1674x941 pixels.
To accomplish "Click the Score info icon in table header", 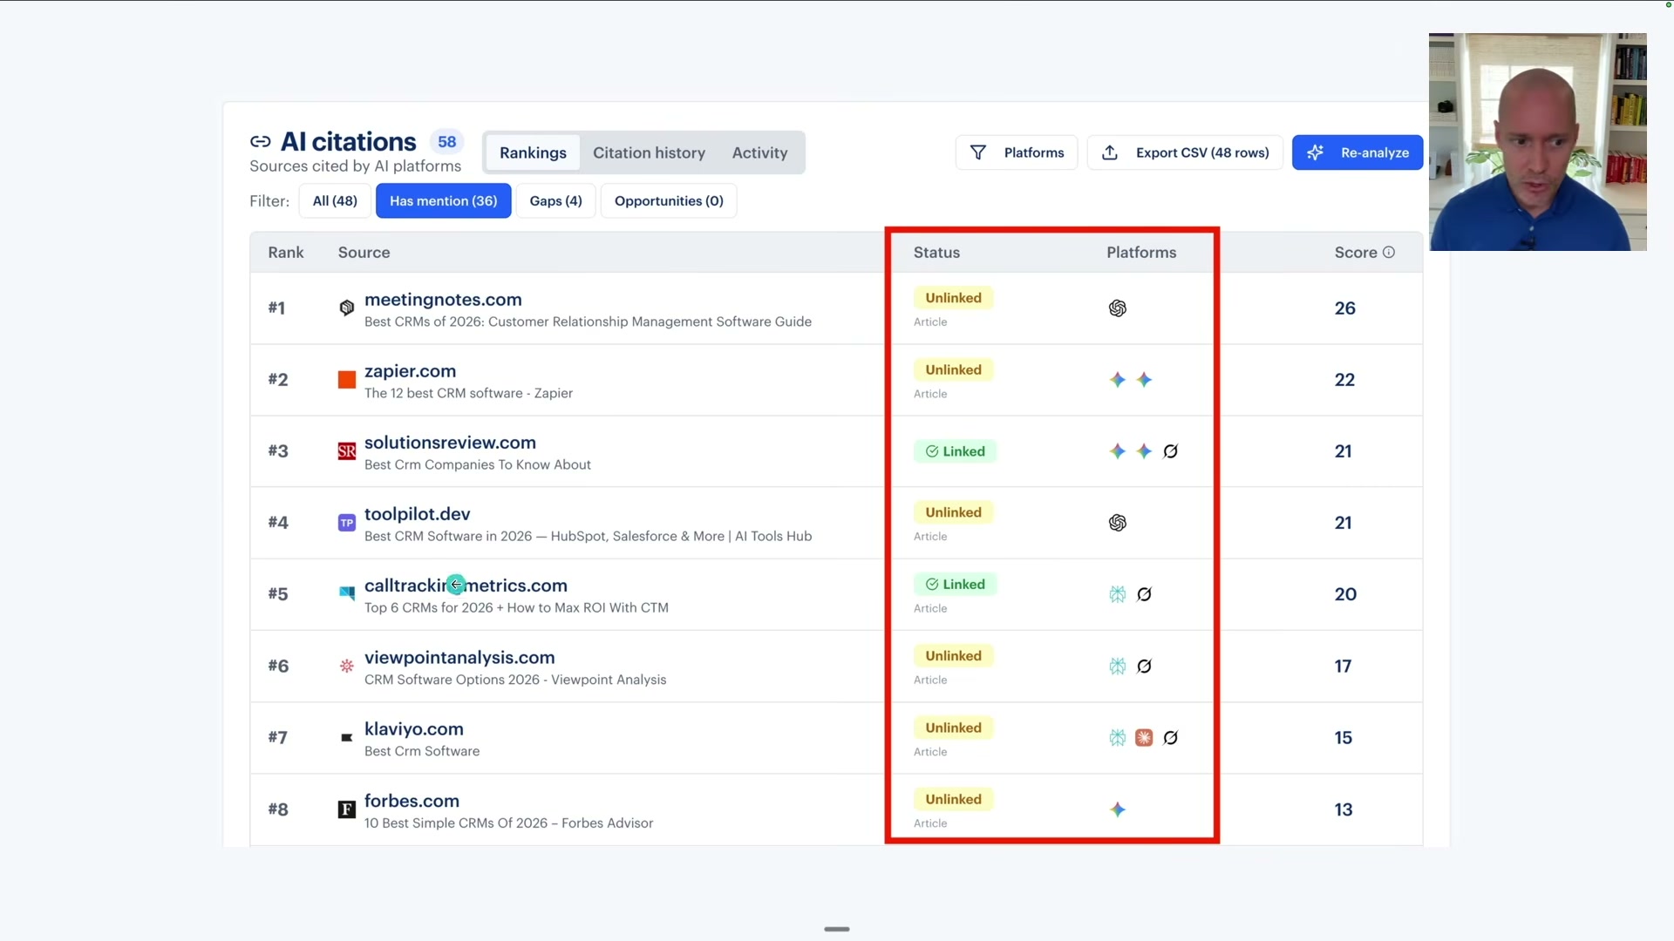I will (x=1389, y=252).
